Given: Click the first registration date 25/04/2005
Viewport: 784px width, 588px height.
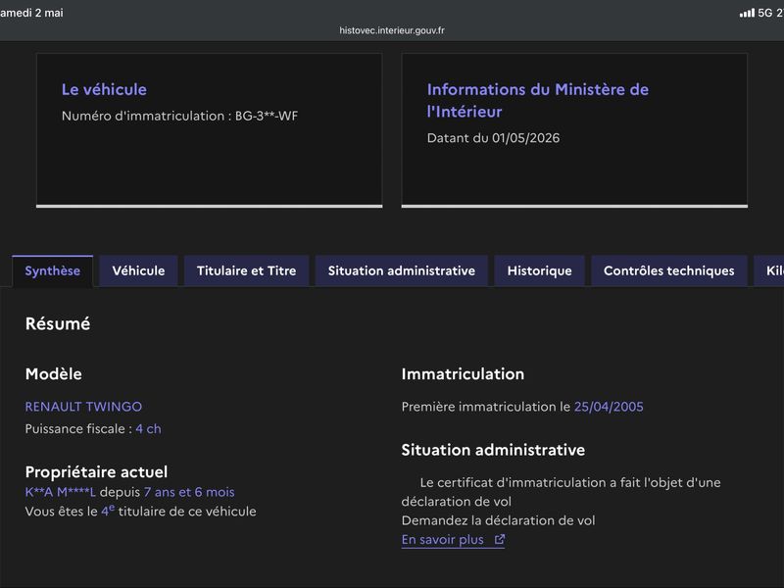Looking at the screenshot, I should click(x=609, y=407).
